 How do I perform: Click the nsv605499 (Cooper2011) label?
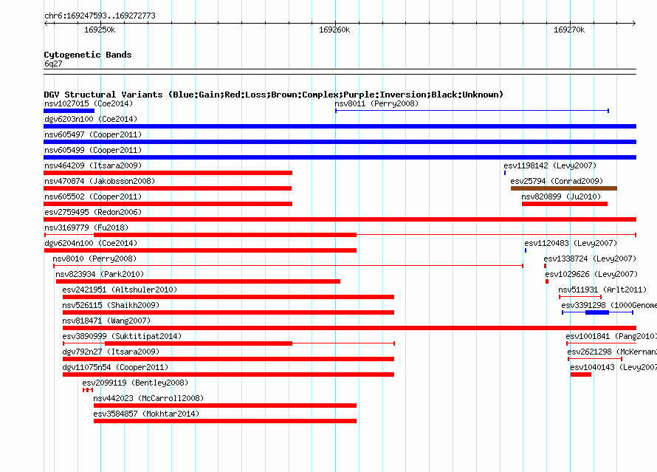[x=93, y=150]
